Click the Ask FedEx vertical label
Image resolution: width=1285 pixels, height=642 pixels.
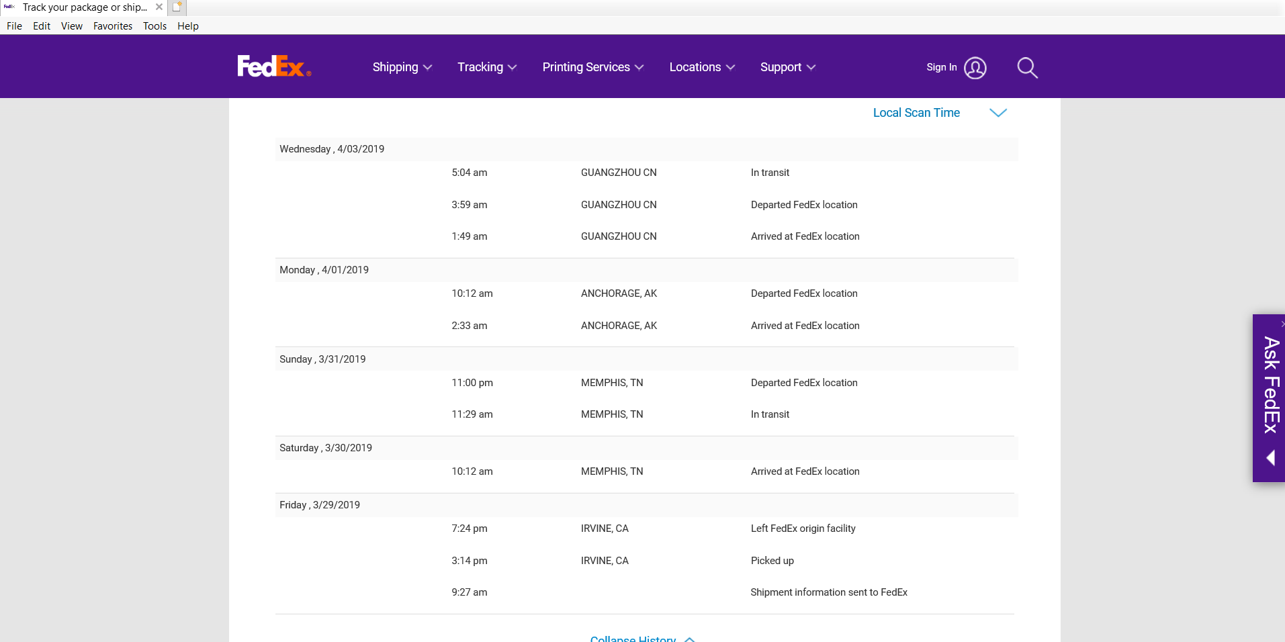click(1270, 385)
